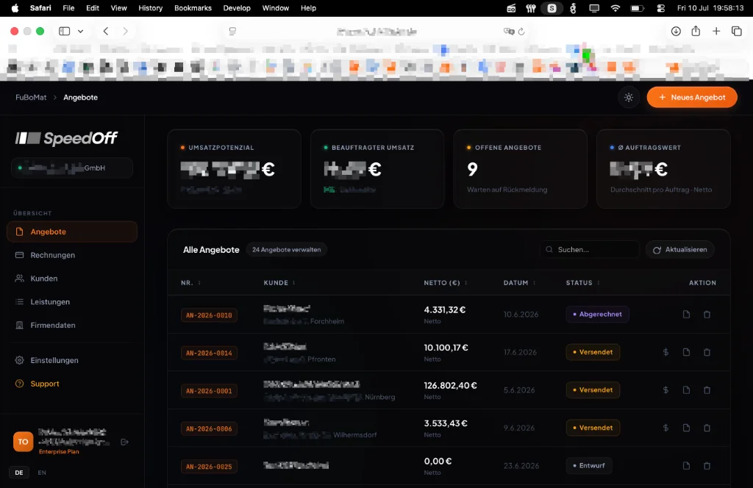Delete offer AN-2026-0014 via trash icon

707,352
